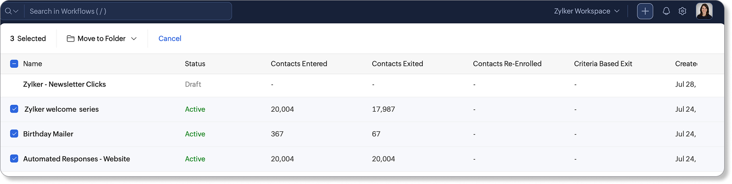
Task: Uncheck the Zylker welcome series checkbox
Action: point(14,109)
